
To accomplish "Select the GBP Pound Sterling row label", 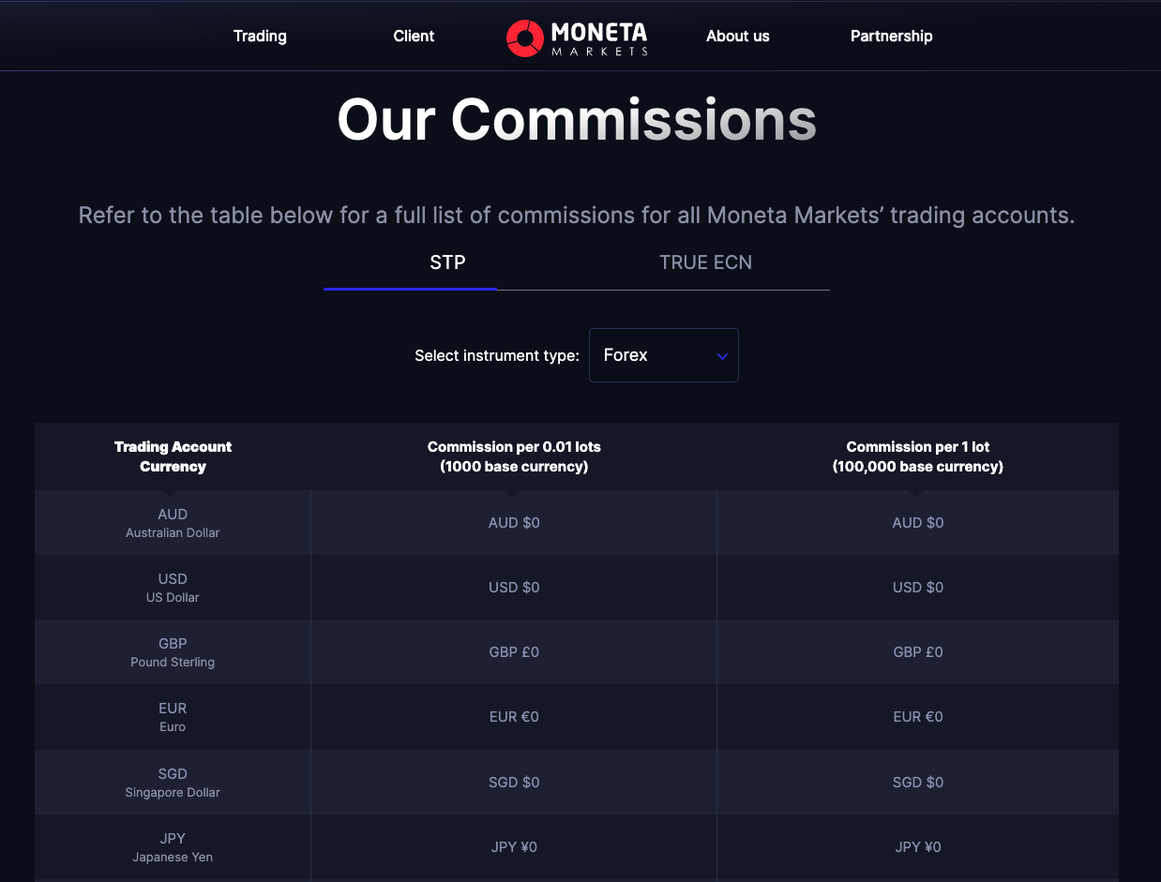I will coord(173,652).
